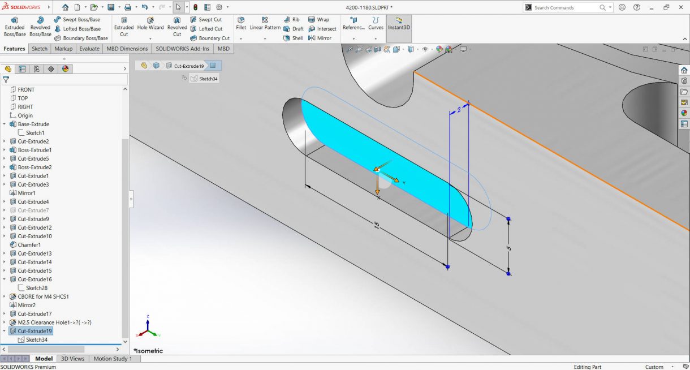Switch to the PropertyManager tab icon
The height and width of the screenshot is (370, 690).
22,69
